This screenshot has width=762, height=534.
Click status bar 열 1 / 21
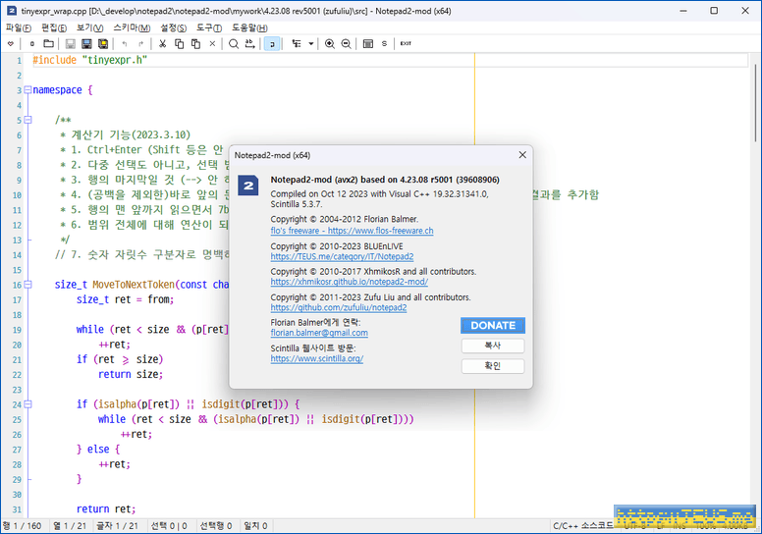pyautogui.click(x=70, y=526)
